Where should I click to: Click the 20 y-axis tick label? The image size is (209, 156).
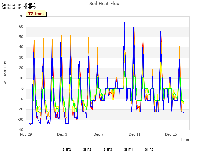point(21,68)
